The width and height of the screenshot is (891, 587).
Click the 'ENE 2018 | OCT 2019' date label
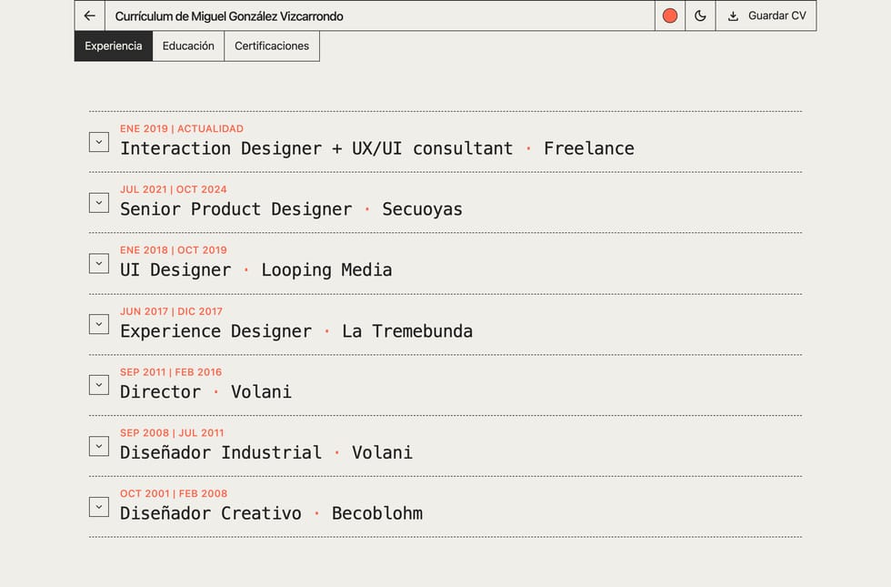click(174, 250)
